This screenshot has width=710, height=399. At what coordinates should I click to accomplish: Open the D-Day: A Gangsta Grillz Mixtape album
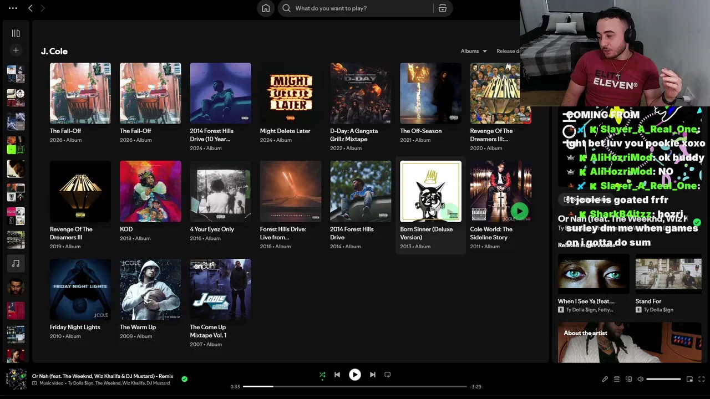coord(361,93)
